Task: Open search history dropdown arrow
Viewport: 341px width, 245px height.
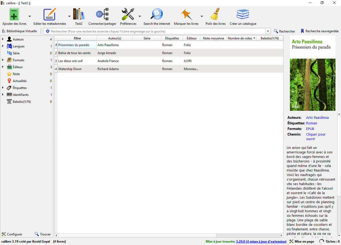Action: [268, 31]
